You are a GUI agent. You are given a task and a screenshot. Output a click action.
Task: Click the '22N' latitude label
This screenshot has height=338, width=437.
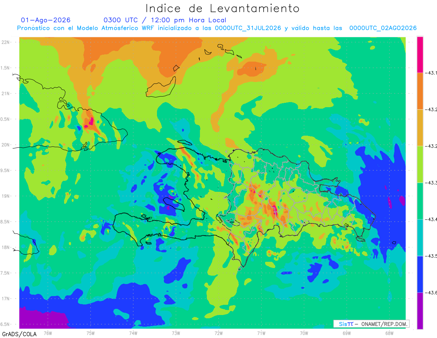tap(5, 42)
